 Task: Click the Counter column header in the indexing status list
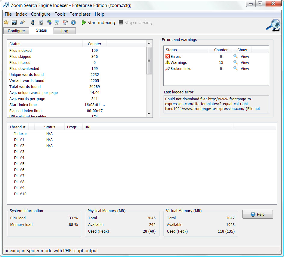click(94, 44)
